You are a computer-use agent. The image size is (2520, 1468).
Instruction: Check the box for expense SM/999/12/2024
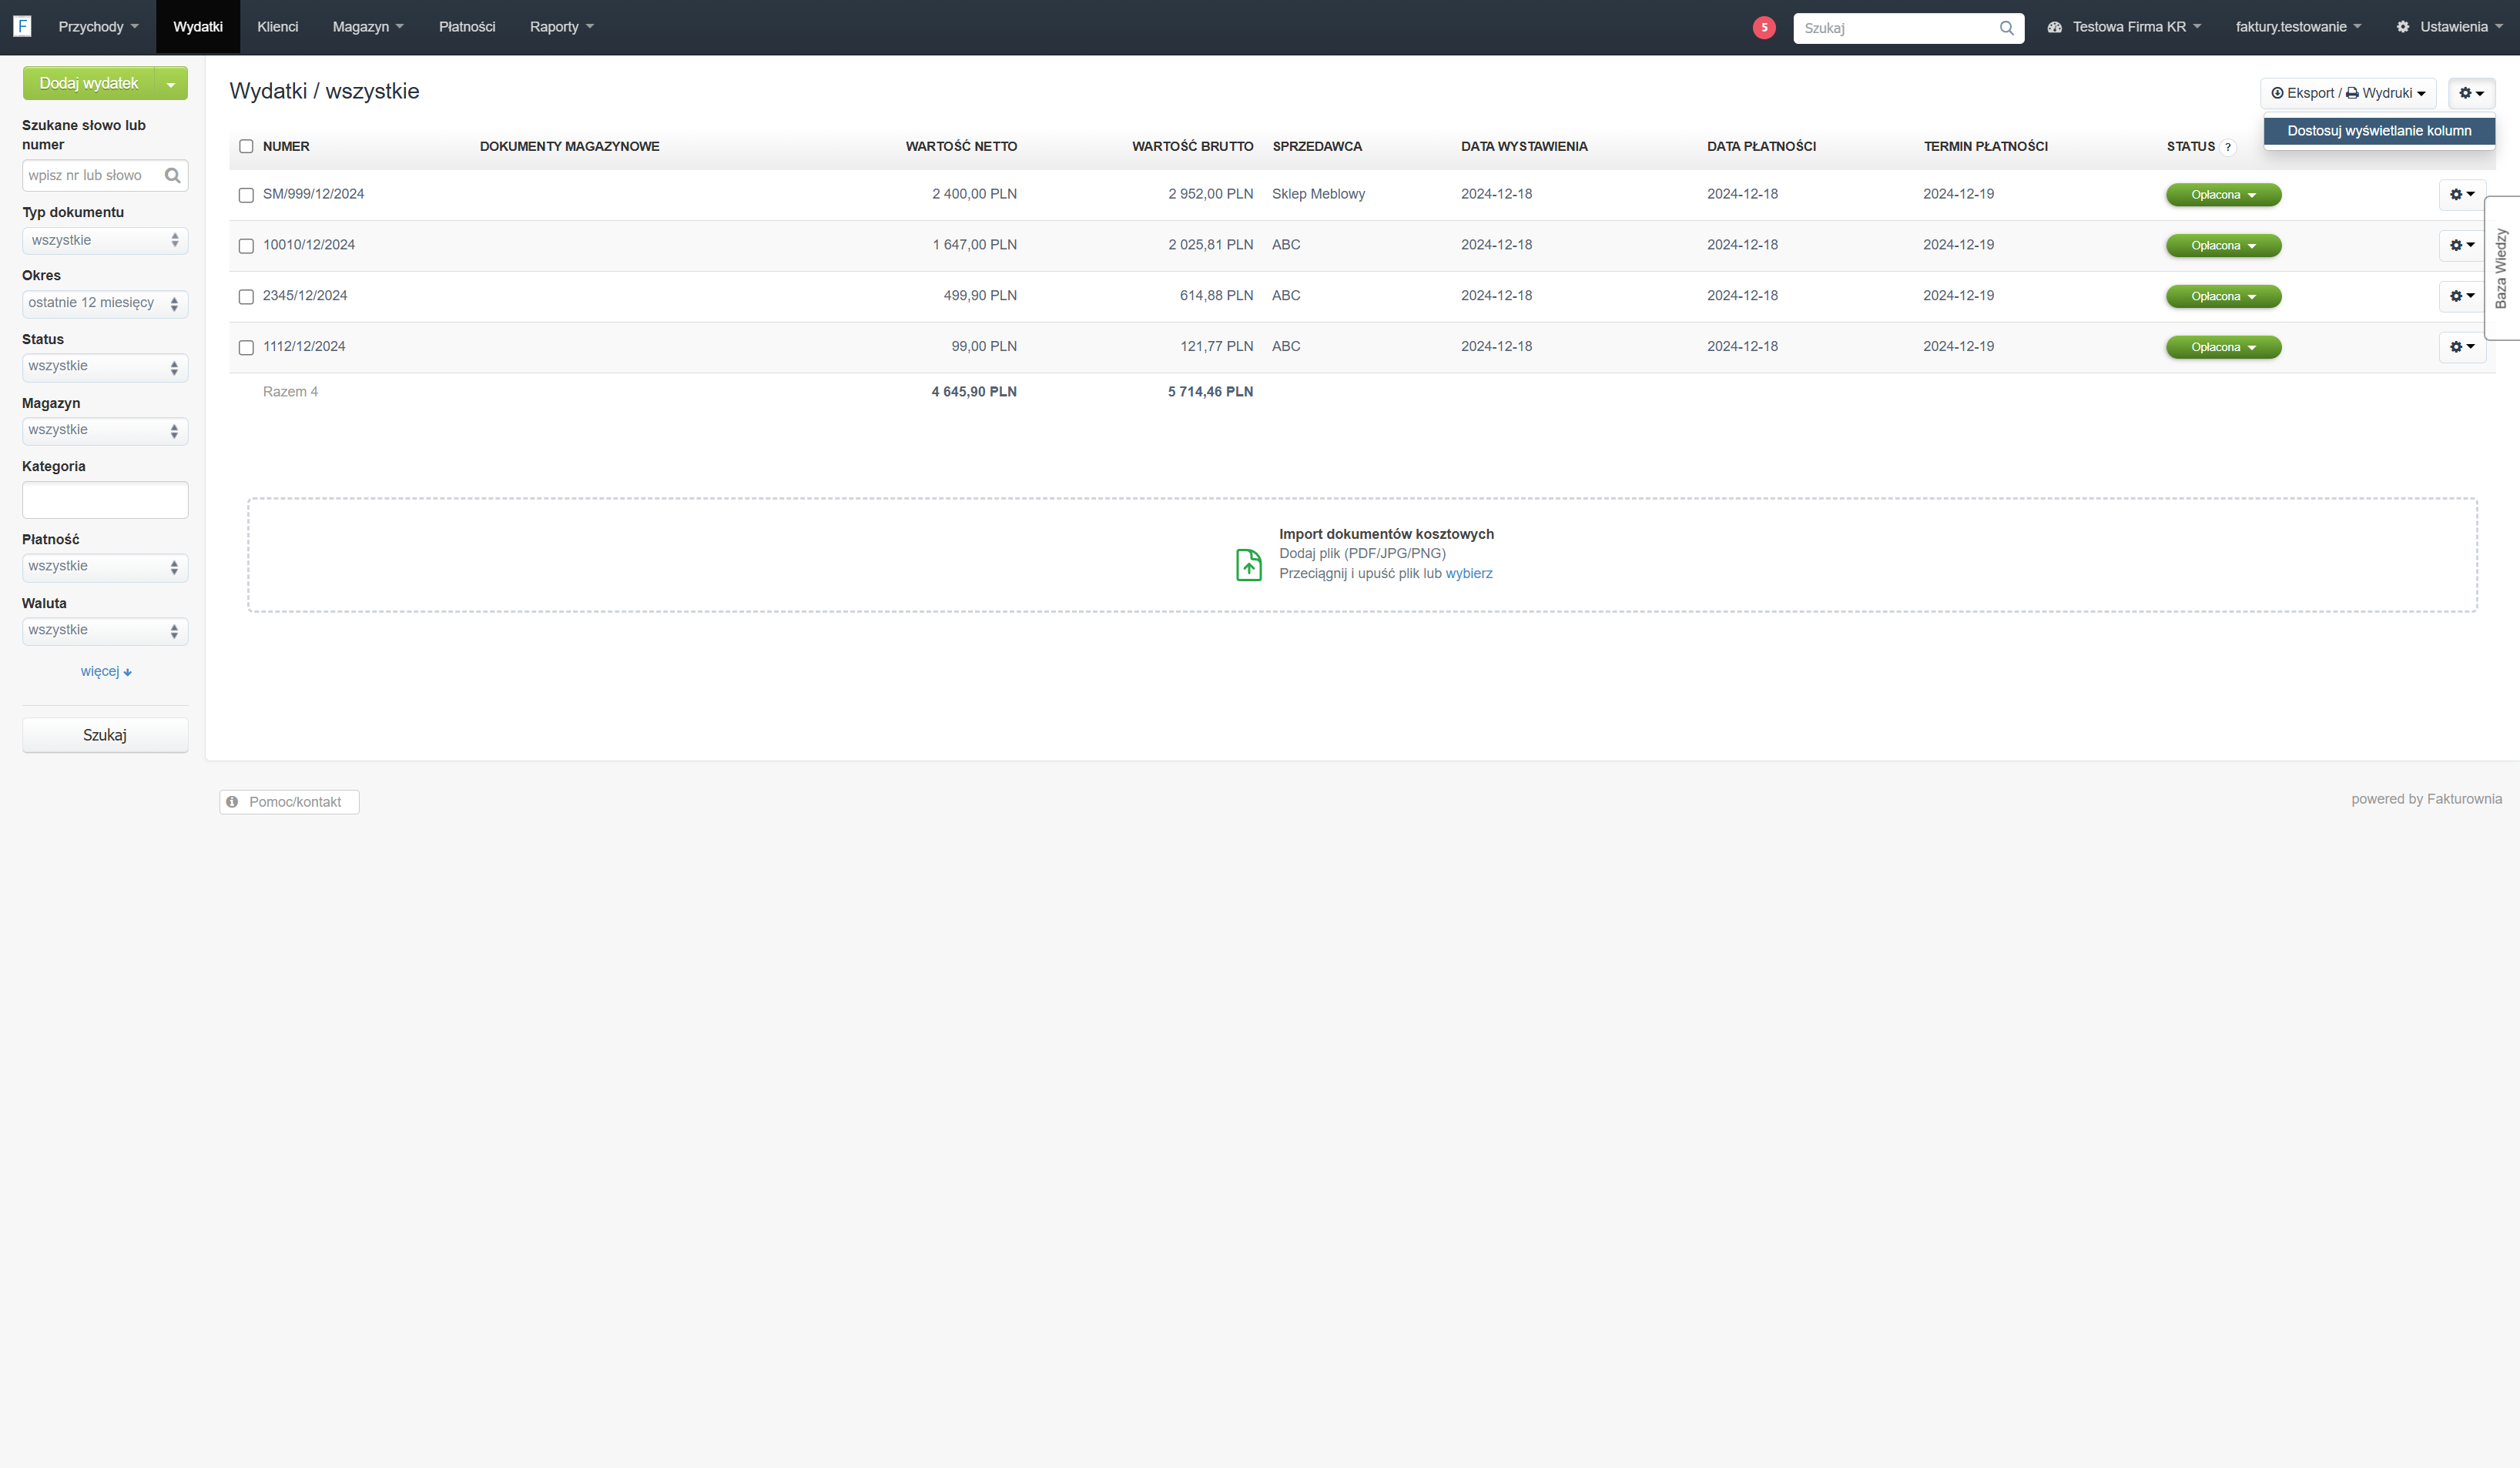(x=246, y=195)
